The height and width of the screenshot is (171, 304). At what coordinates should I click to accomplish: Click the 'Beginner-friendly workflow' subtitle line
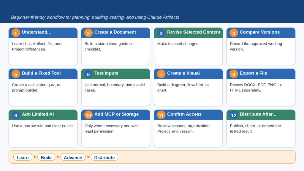tap(95, 18)
